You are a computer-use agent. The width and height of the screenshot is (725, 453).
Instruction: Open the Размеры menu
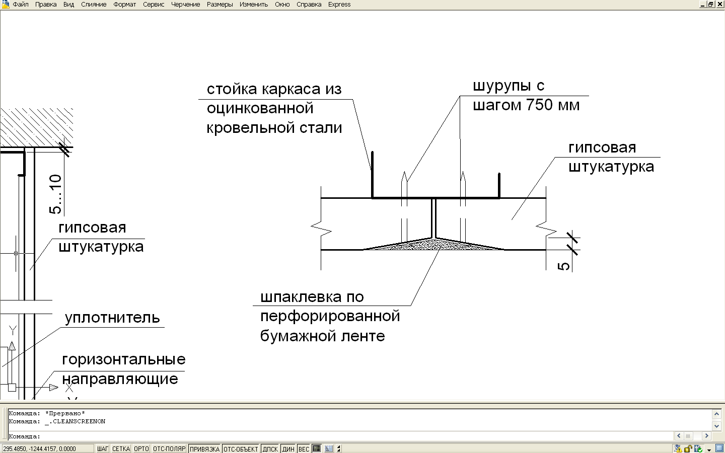(220, 5)
